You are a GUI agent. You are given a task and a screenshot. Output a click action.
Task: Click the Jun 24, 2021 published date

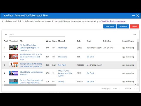pyautogui.click(x=108, y=48)
